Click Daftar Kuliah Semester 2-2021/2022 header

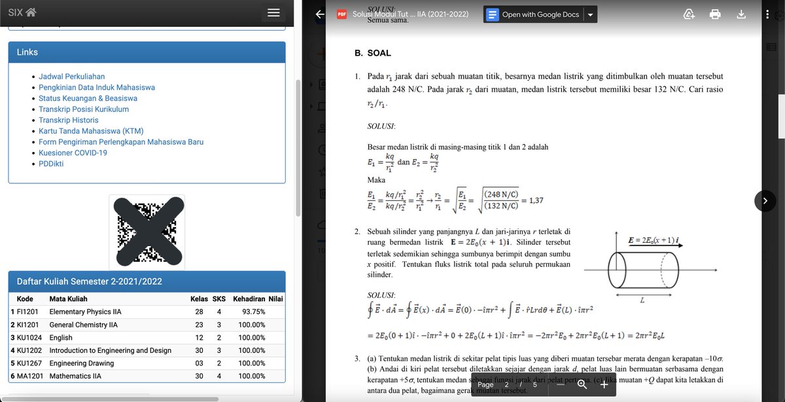point(147,282)
